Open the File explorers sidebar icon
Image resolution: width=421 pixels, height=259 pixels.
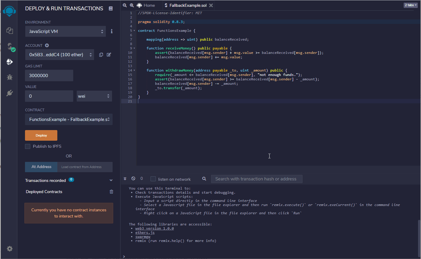10,30
